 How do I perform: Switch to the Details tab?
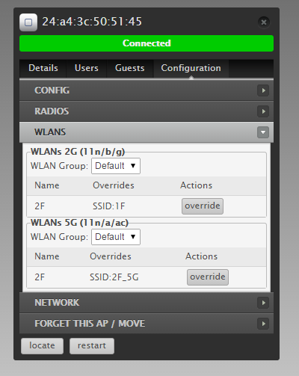click(x=43, y=68)
